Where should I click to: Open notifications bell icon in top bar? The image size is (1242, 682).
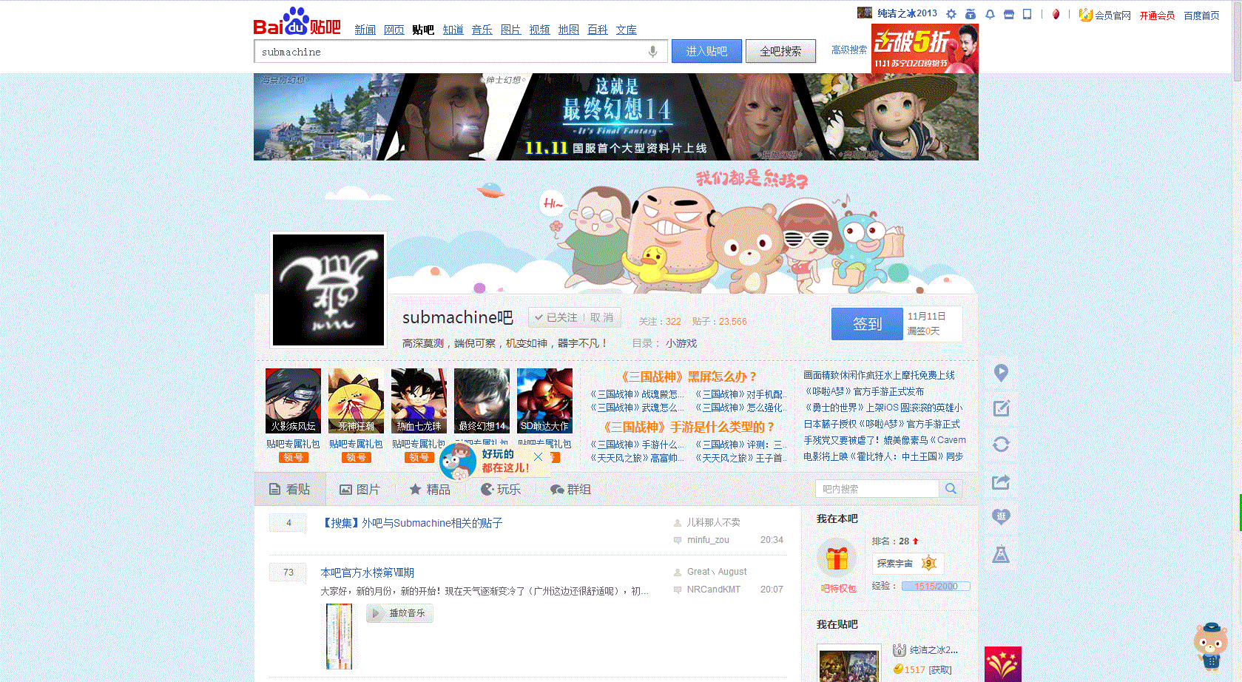990,14
